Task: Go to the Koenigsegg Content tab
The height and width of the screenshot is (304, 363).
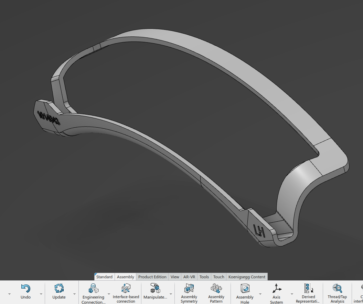Action: (247, 277)
